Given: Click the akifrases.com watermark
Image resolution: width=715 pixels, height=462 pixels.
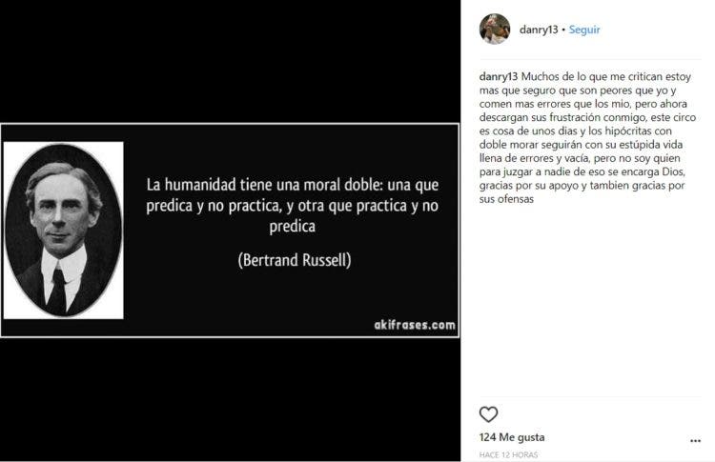Looking at the screenshot, I should pos(415,325).
